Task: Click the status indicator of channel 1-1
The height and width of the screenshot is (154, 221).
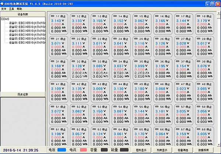Action: (x=53, y=17)
